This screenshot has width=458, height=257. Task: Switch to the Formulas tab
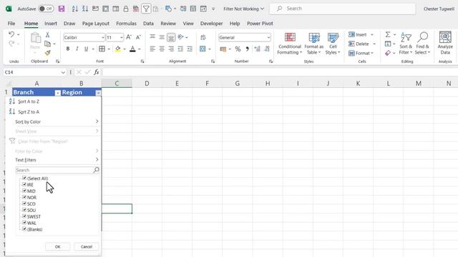pyautogui.click(x=126, y=24)
